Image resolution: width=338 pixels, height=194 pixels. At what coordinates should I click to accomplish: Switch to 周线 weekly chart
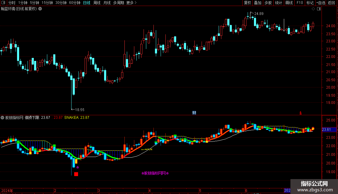[x=97, y=3]
